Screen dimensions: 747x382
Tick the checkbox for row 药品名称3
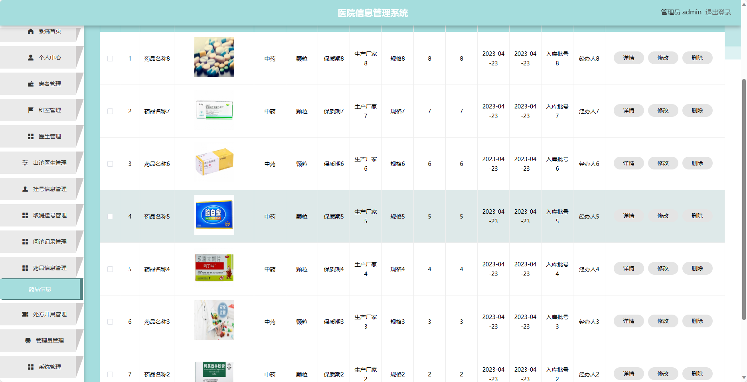(x=110, y=322)
